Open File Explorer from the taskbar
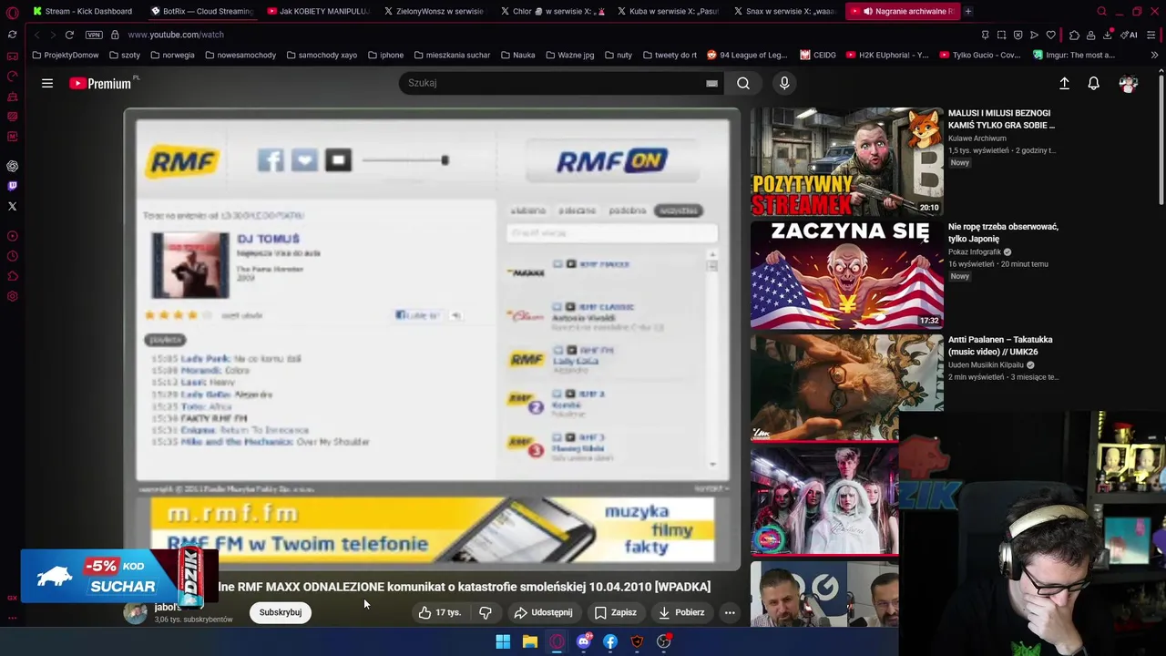 point(529,641)
